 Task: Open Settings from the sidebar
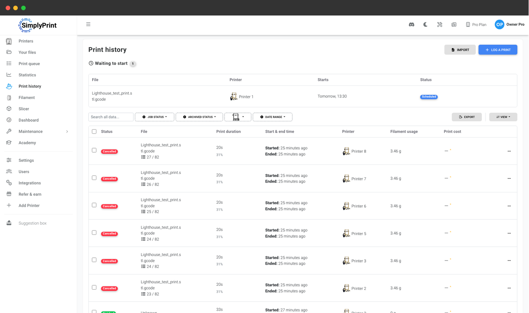pyautogui.click(x=26, y=160)
